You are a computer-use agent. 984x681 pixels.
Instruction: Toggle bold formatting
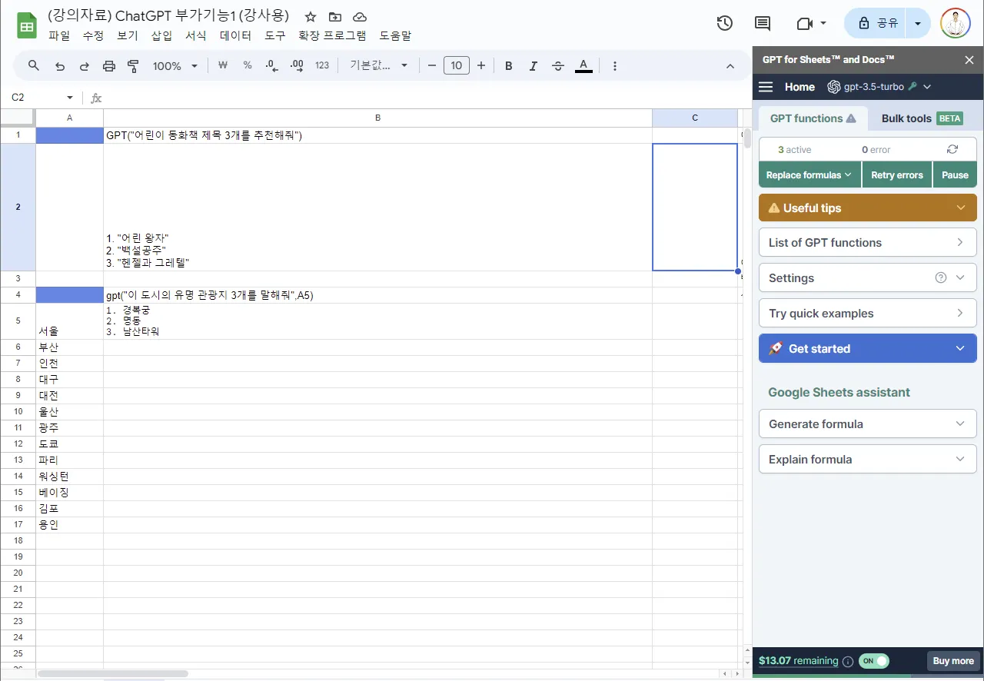tap(509, 66)
